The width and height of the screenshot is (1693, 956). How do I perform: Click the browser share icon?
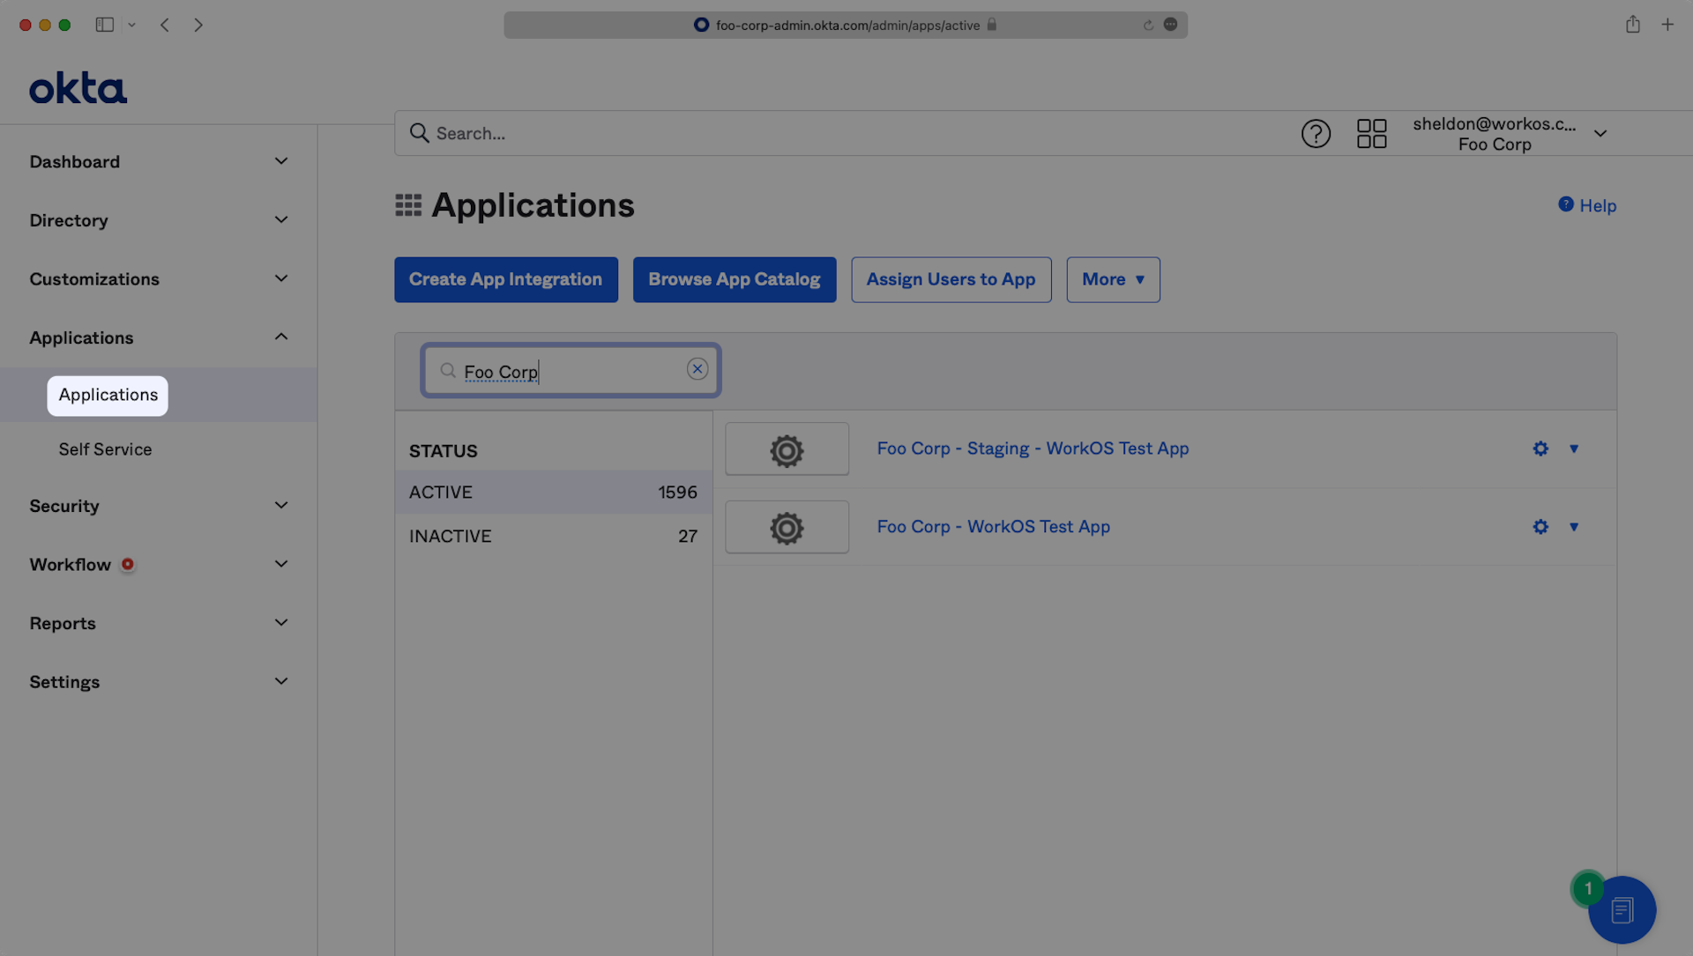[x=1632, y=25]
